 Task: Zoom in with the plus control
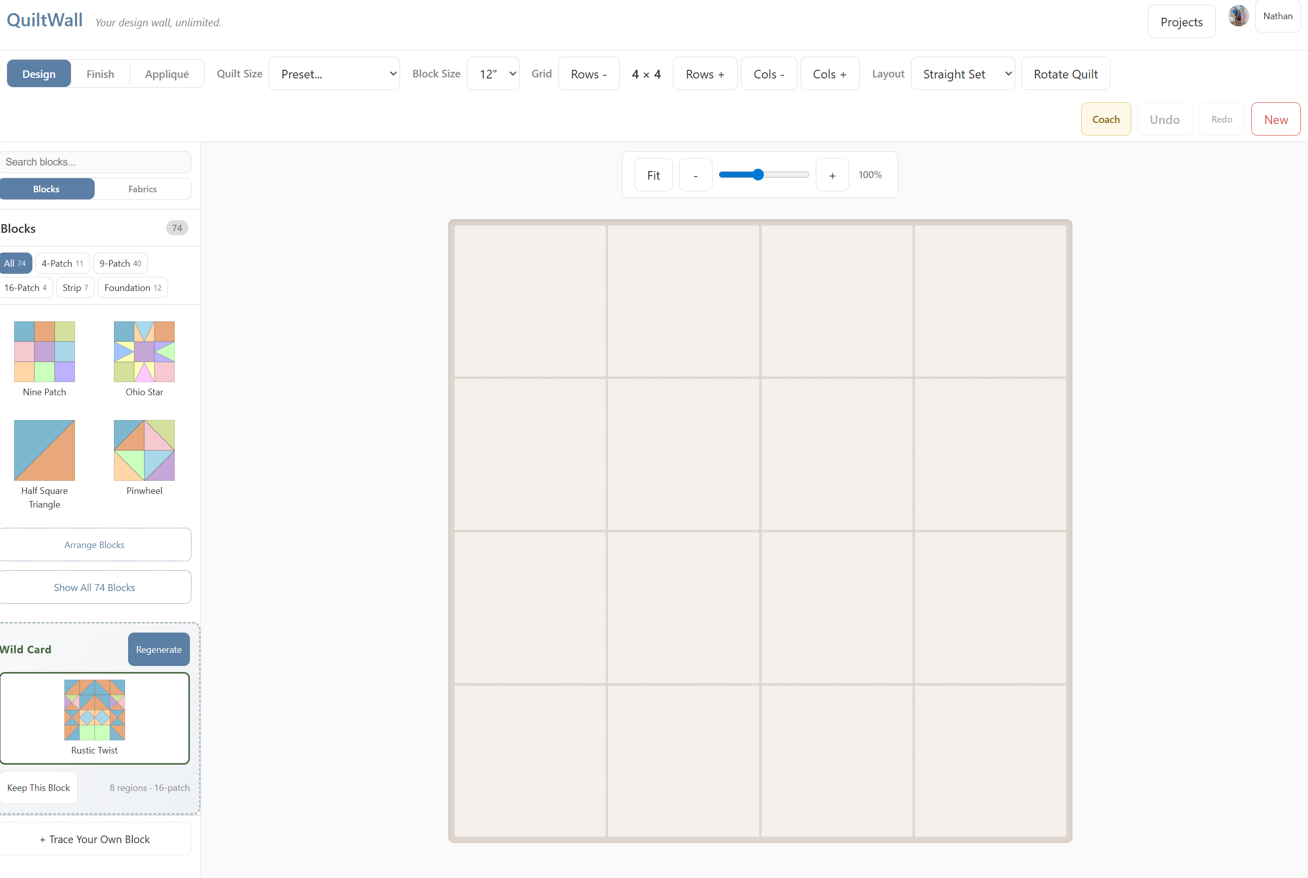[x=832, y=174]
